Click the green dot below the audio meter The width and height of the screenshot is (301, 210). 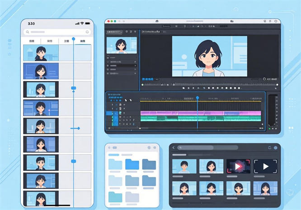click(269, 129)
